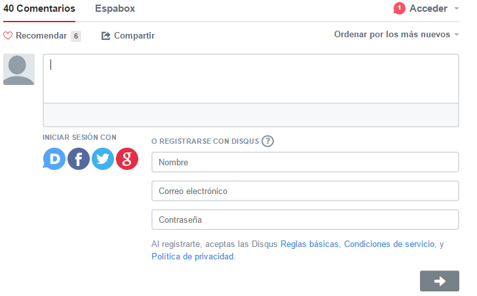477x296 pixels.
Task: Sign in using the Facebook icon
Action: [x=79, y=159]
